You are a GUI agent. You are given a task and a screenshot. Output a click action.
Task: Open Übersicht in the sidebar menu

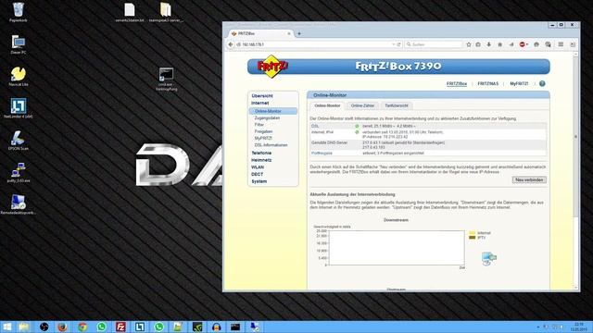[x=262, y=96]
